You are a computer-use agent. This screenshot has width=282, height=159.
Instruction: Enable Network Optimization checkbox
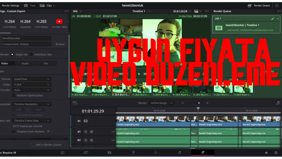click(14, 95)
